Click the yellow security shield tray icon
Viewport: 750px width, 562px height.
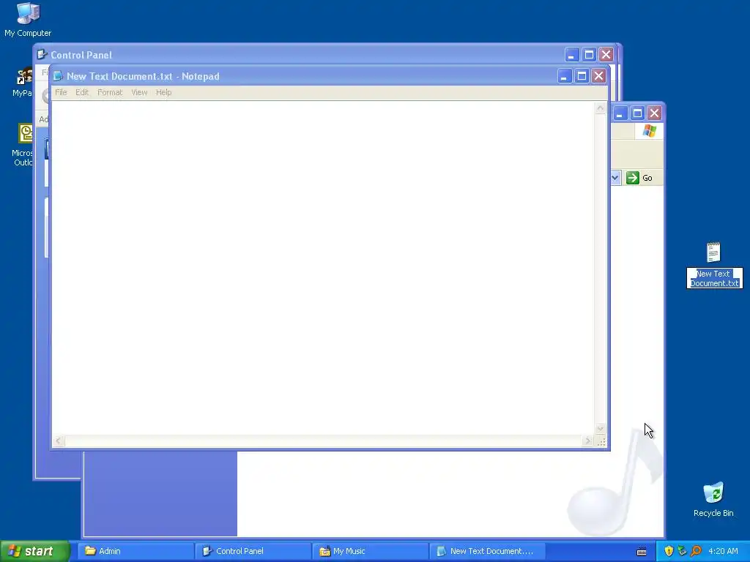669,551
